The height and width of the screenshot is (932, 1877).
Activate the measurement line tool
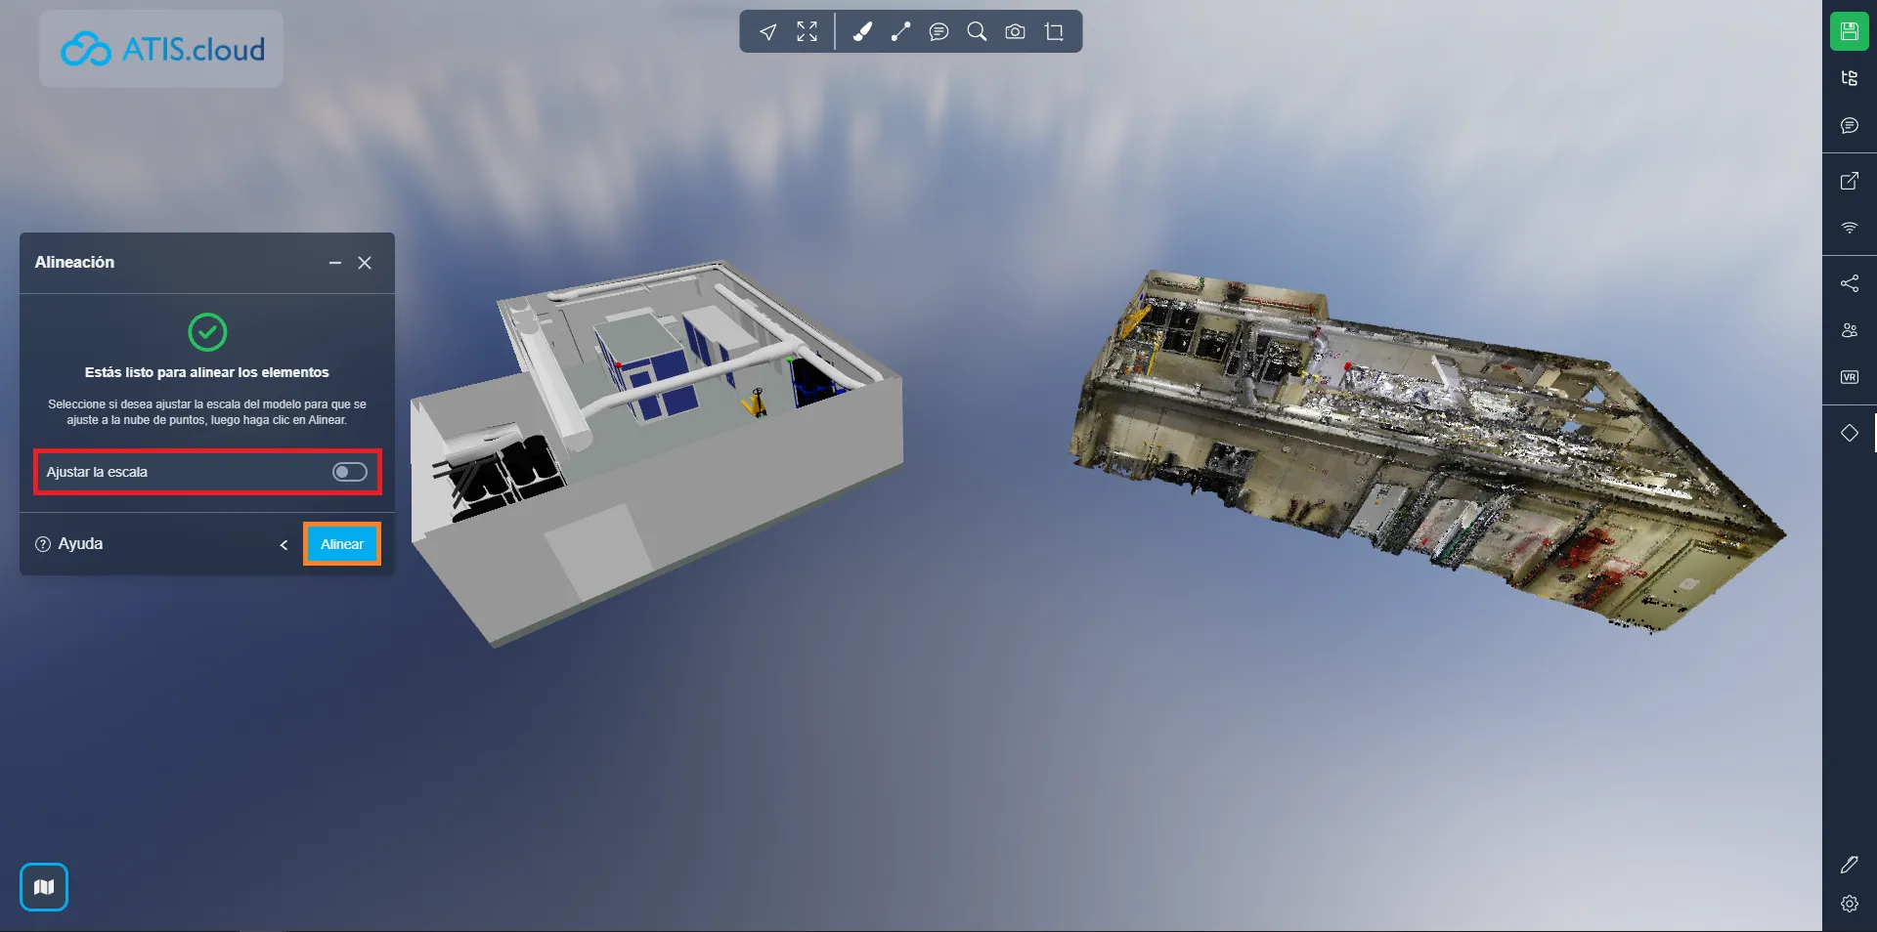(900, 32)
